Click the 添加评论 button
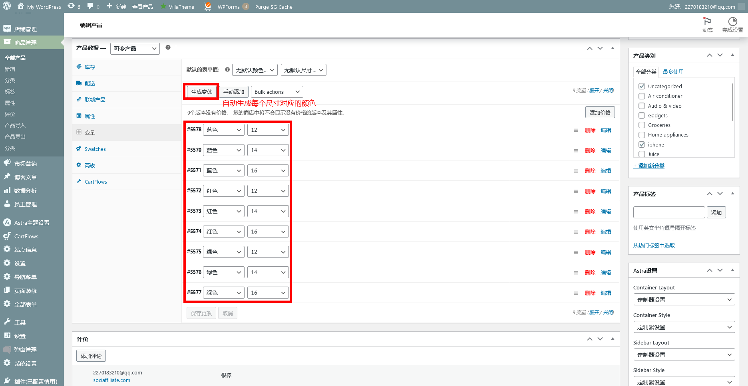The height and width of the screenshot is (386, 748). pos(91,356)
